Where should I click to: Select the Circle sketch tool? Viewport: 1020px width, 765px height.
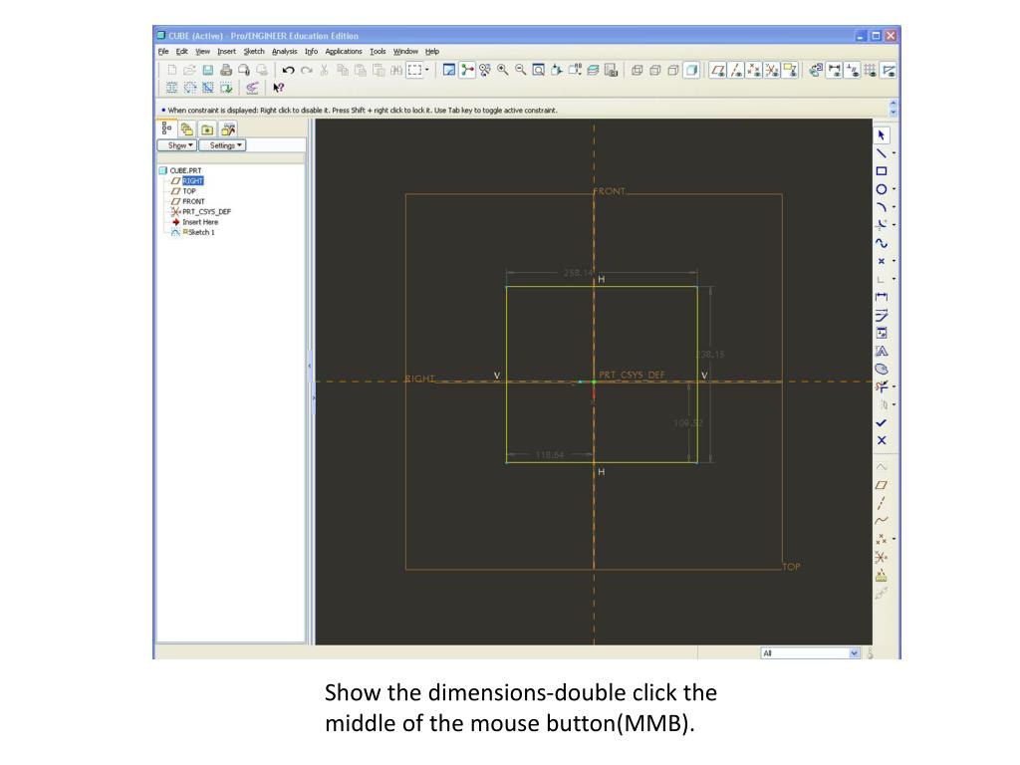[x=881, y=189]
